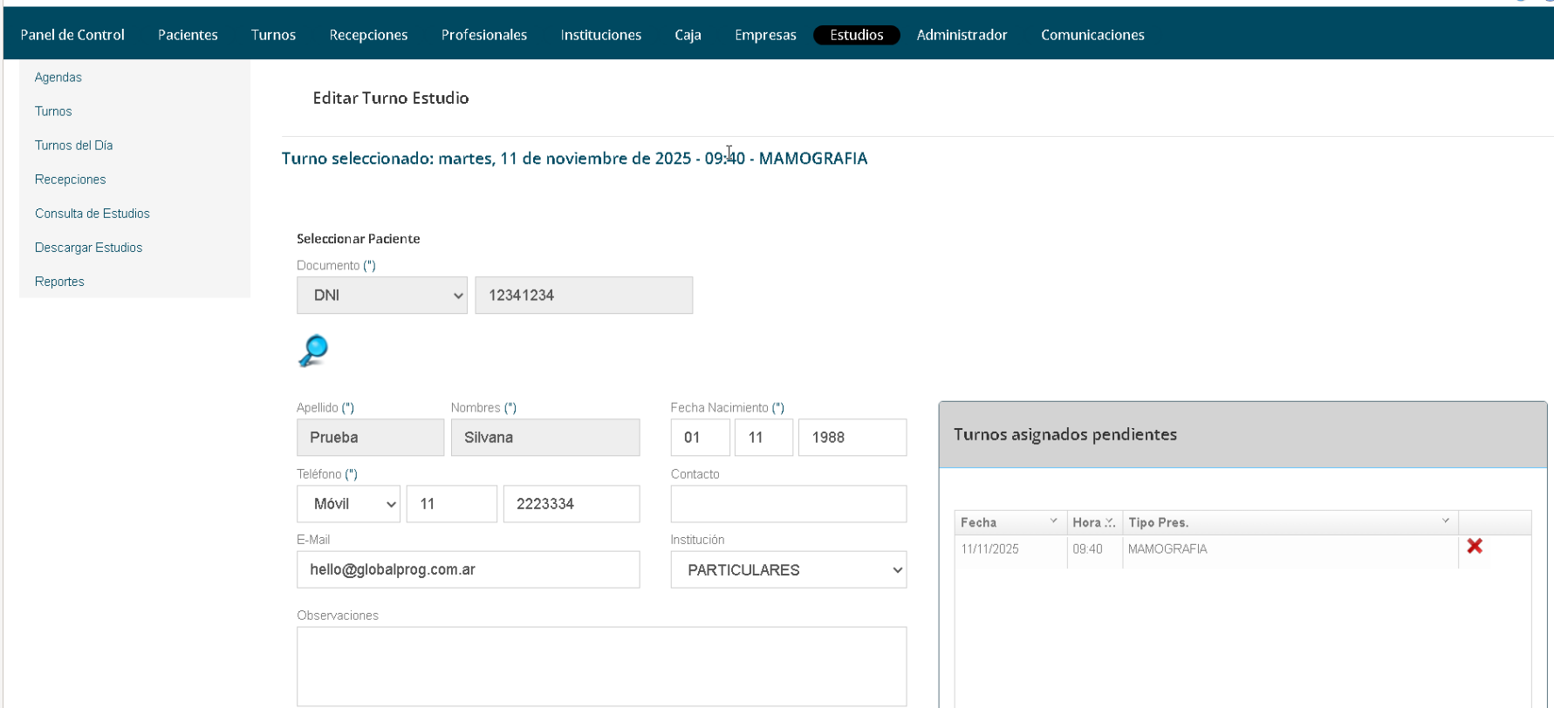The image size is (1554, 708).
Task: Click the document number input field
Action: click(583, 296)
